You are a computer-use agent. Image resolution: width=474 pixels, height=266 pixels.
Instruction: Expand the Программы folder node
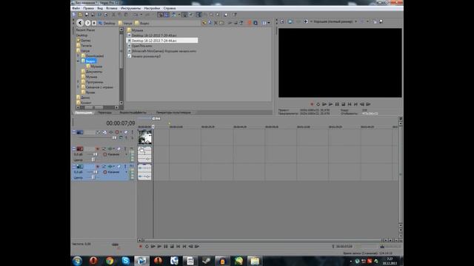click(78, 82)
